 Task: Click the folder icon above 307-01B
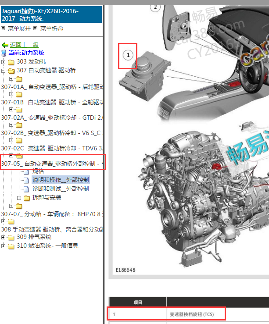pos(19,94)
